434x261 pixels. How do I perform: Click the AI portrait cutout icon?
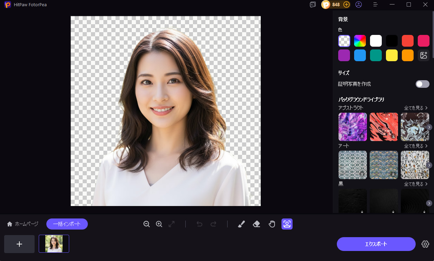tap(287, 224)
